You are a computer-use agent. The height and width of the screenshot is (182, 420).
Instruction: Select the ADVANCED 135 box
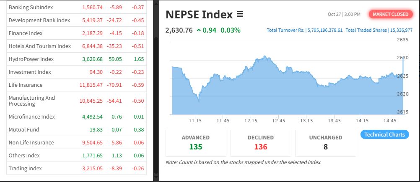[x=196, y=143]
